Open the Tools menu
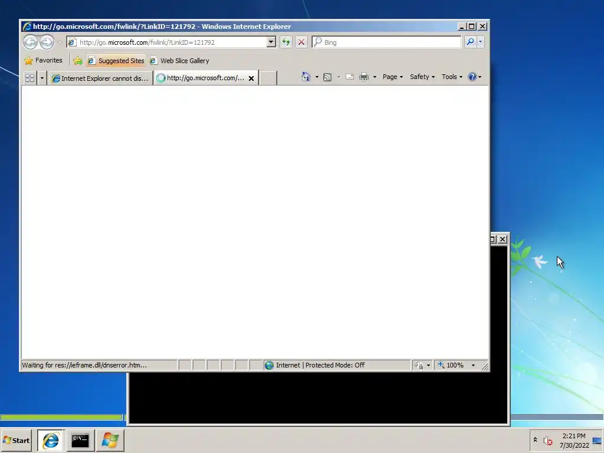Image resolution: width=604 pixels, height=453 pixels. [x=452, y=77]
